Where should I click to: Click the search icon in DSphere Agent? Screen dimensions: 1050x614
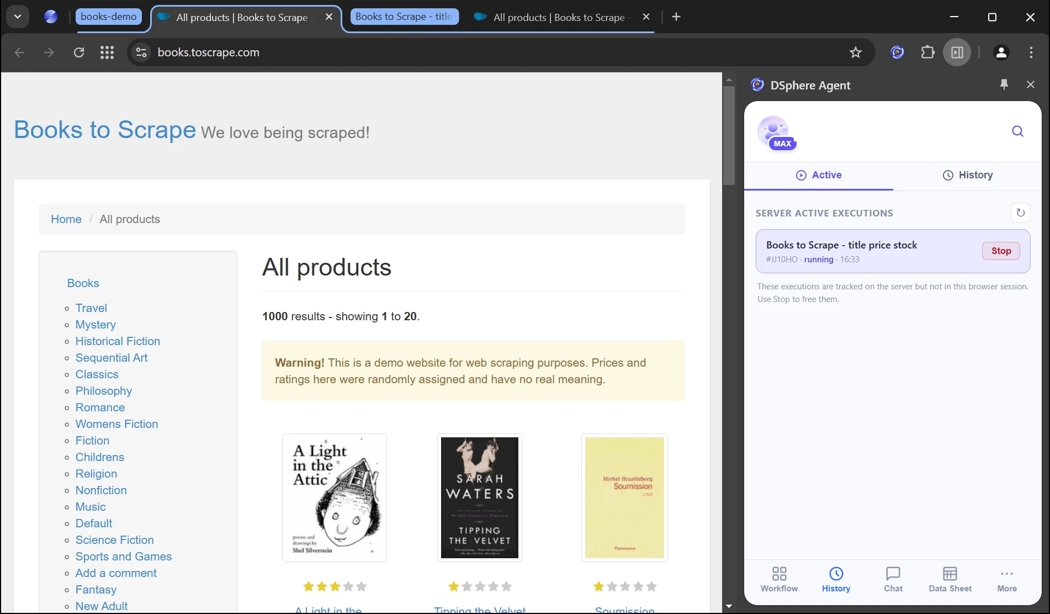[x=1017, y=131]
